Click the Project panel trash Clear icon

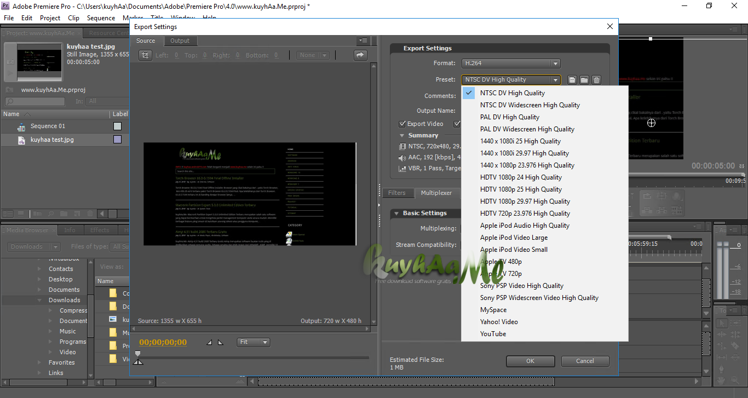click(90, 214)
